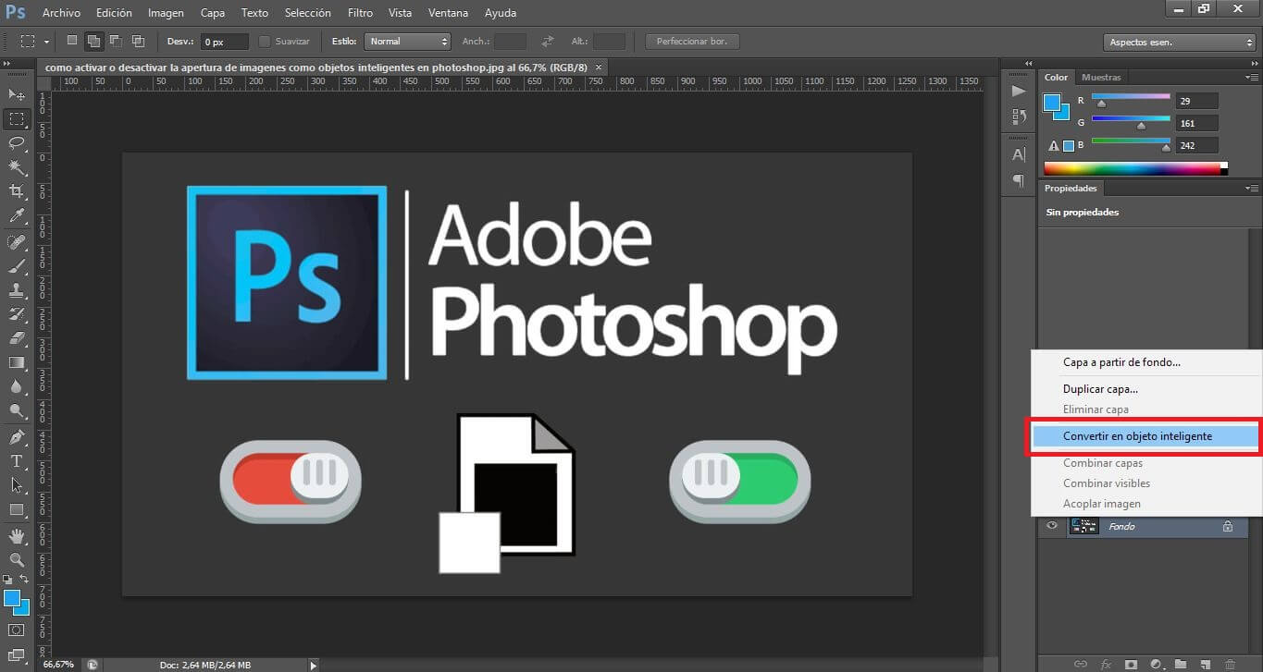The width and height of the screenshot is (1263, 672).
Task: Add a layer mask
Action: pos(1131,664)
